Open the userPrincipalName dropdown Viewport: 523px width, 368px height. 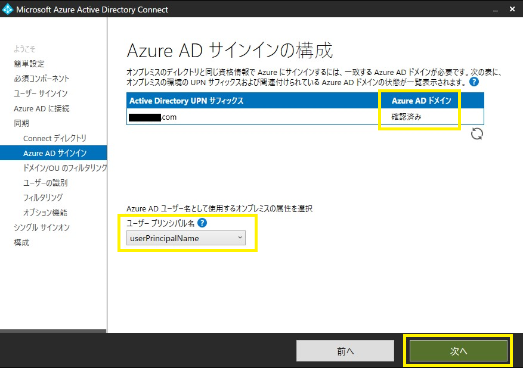[186, 238]
